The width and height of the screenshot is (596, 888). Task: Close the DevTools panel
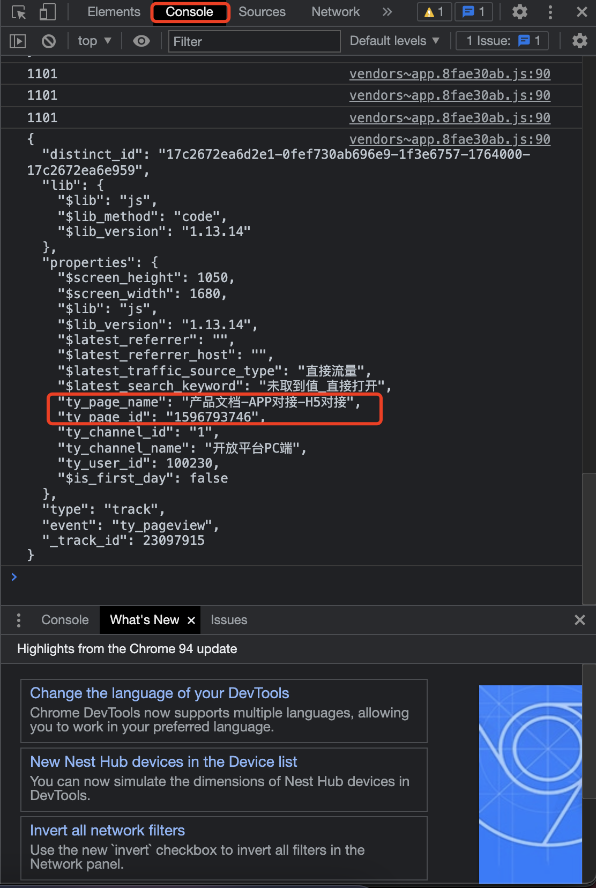[x=582, y=12]
